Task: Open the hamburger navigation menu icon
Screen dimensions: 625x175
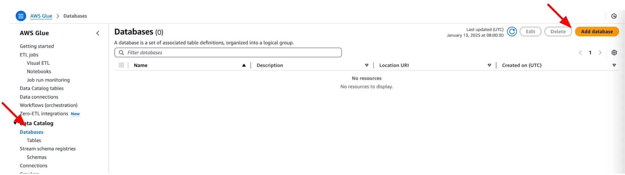Action: (21, 16)
